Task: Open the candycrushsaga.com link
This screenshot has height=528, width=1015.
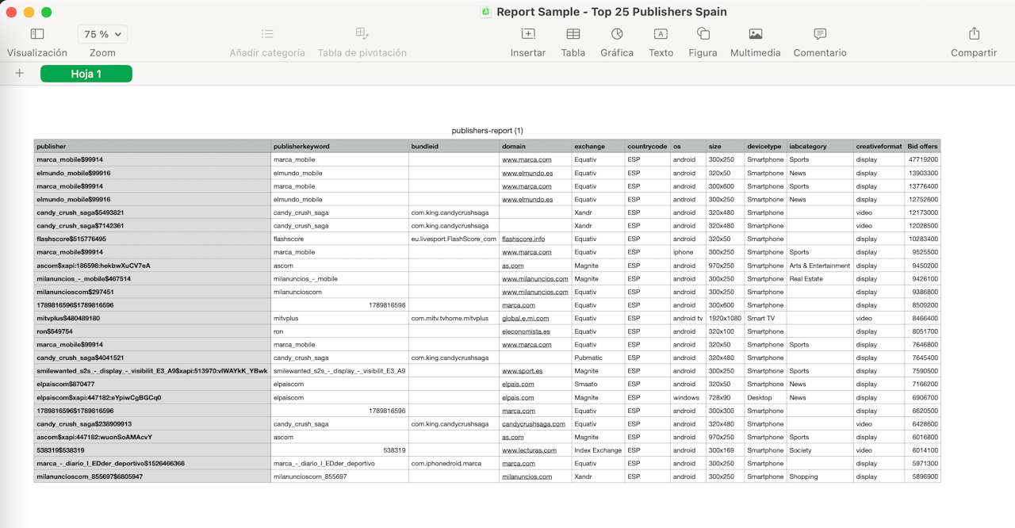Action: pyautogui.click(x=534, y=424)
